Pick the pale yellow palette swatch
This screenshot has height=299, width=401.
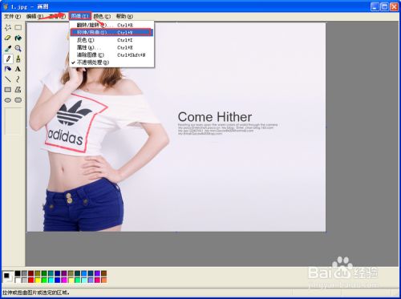click(71, 281)
